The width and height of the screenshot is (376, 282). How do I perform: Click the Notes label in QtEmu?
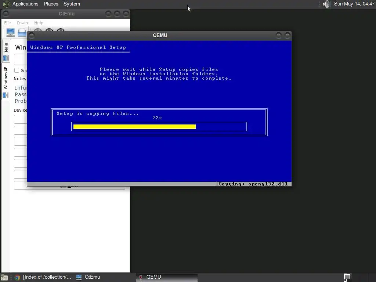[x=20, y=79]
